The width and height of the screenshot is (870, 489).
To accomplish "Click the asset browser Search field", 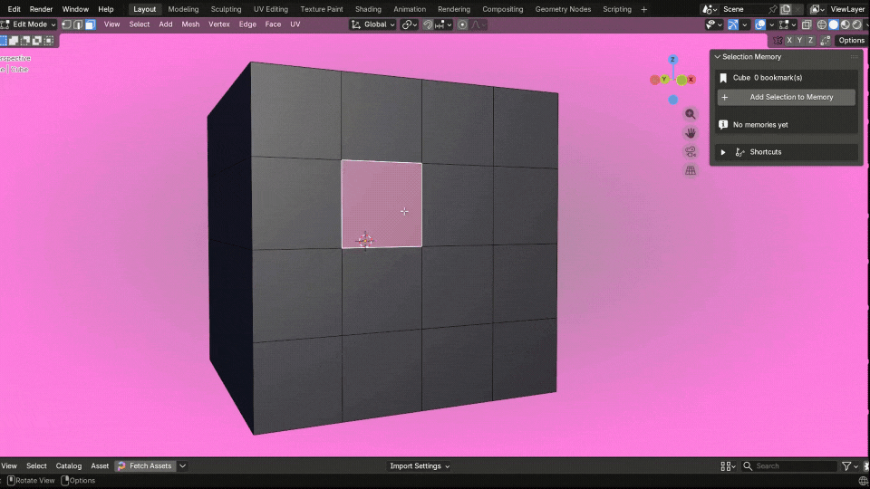I will click(789, 466).
